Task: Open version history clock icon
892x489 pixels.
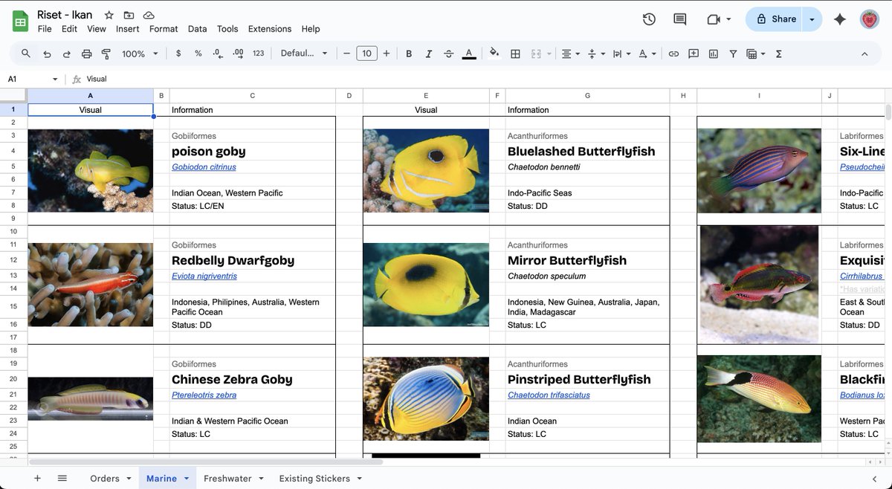Action: click(x=649, y=19)
